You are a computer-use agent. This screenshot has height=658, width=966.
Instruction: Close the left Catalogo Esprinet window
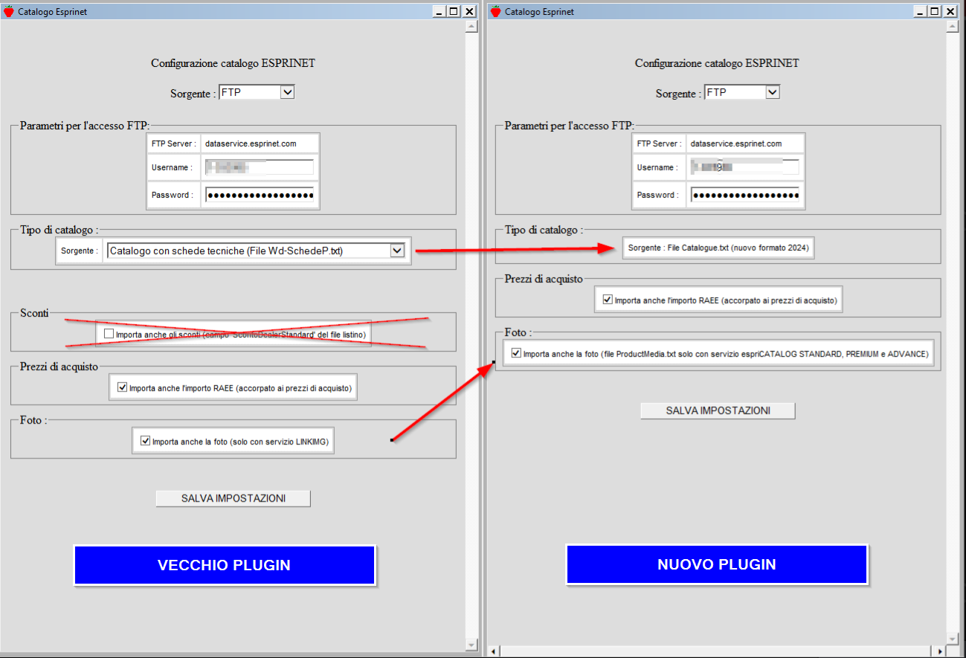[469, 11]
